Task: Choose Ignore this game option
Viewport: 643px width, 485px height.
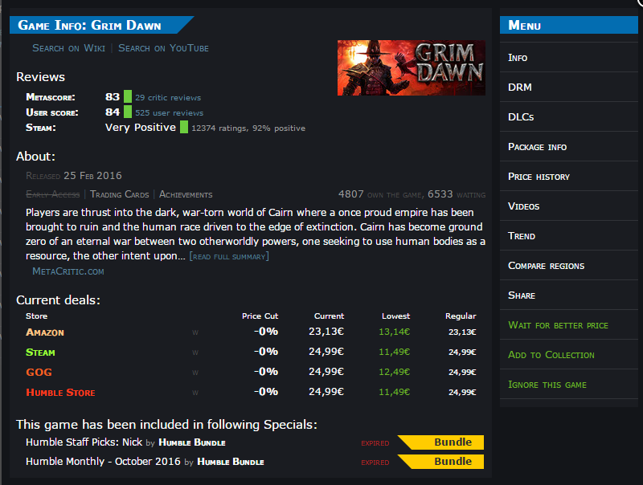Action: coord(547,385)
